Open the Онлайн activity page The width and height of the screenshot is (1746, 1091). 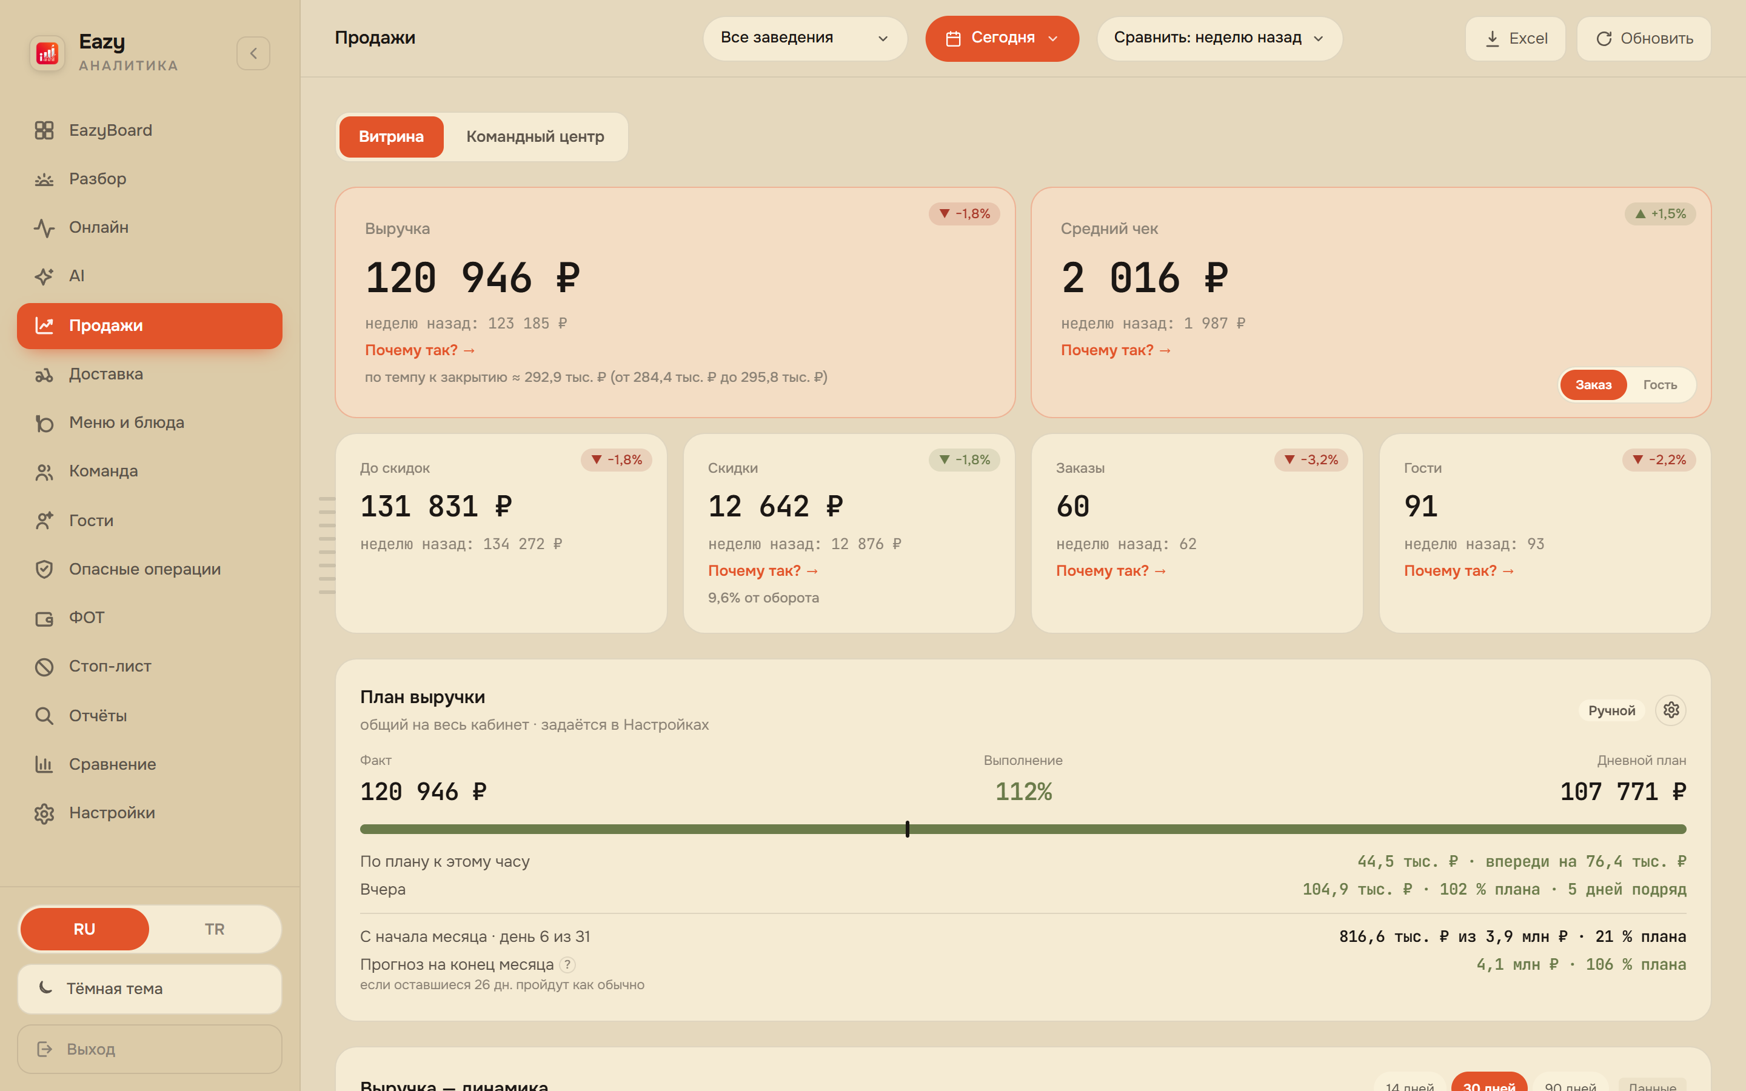[x=149, y=227]
